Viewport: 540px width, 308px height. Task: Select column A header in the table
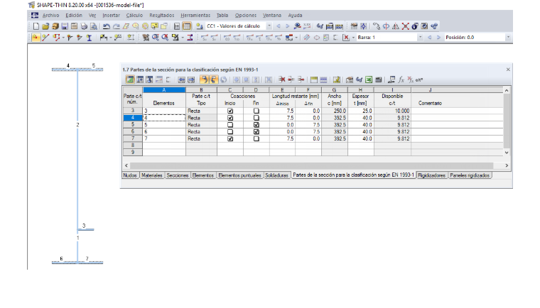point(164,90)
